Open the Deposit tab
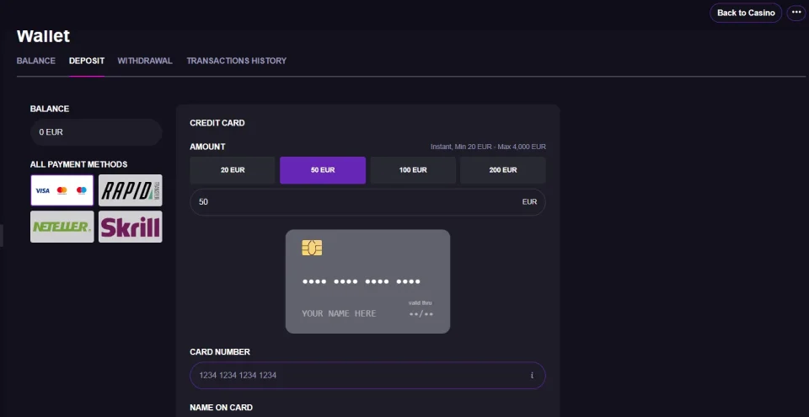The image size is (809, 417). 87,61
